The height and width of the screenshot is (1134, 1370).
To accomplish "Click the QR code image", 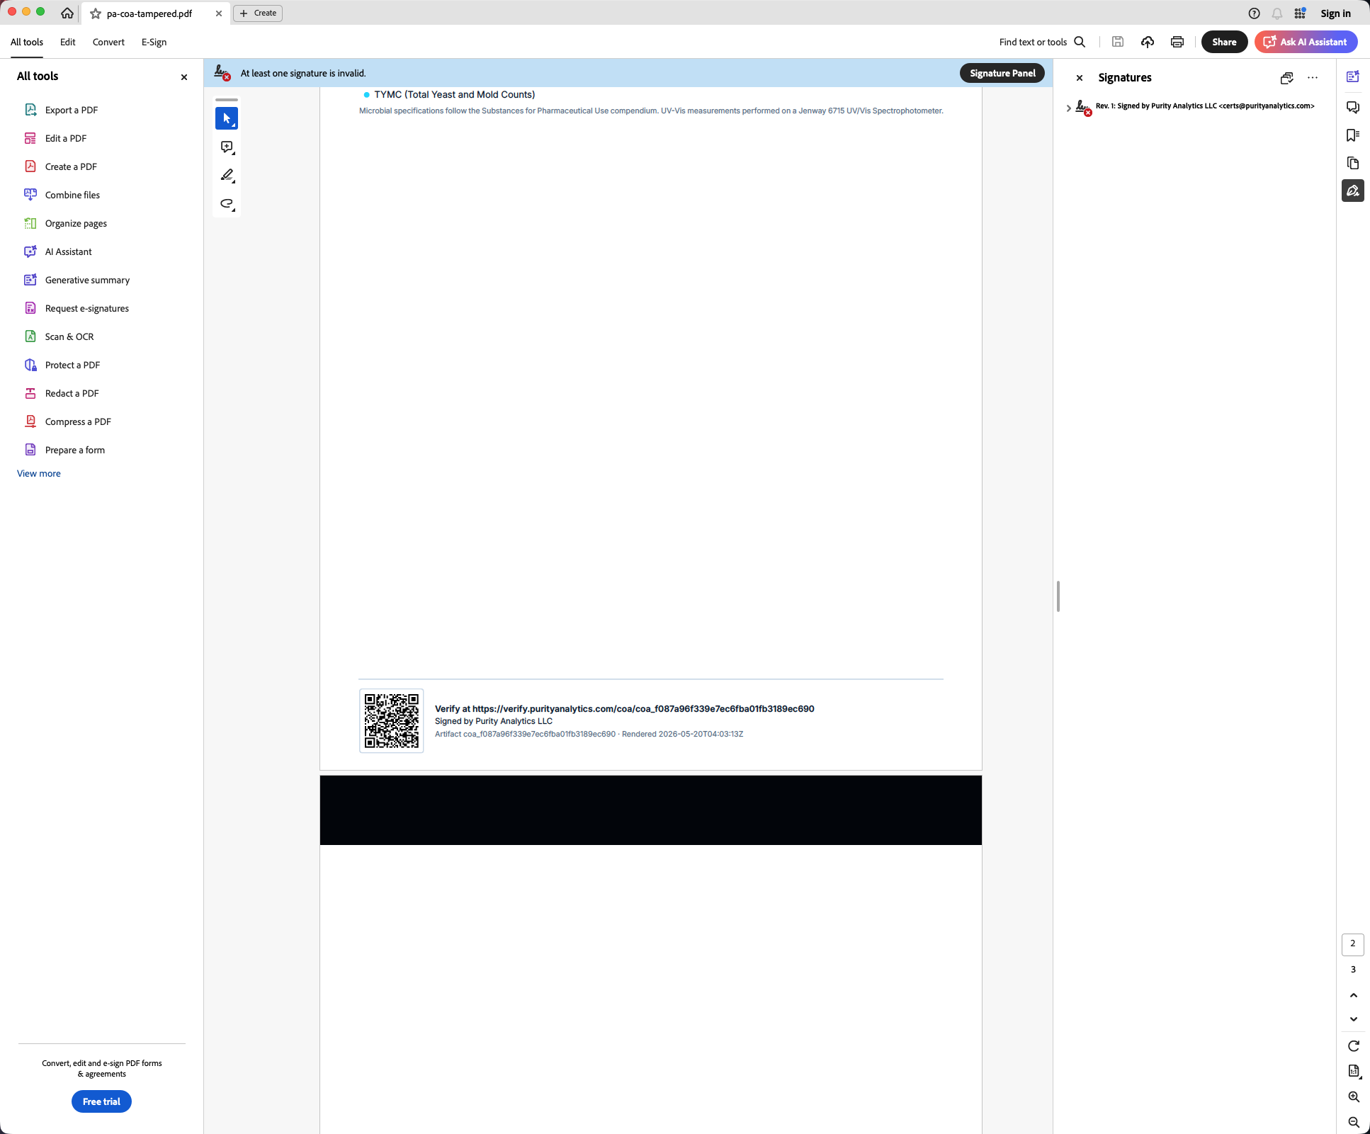I will [392, 720].
